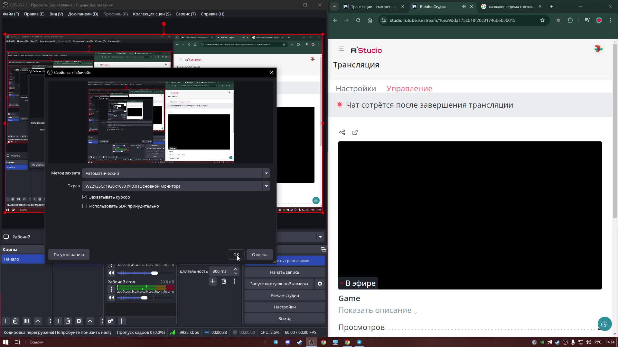The height and width of the screenshot is (347, 618).
Task: Switch to the Настройки tab in Rutube Studio
Action: [x=356, y=88]
